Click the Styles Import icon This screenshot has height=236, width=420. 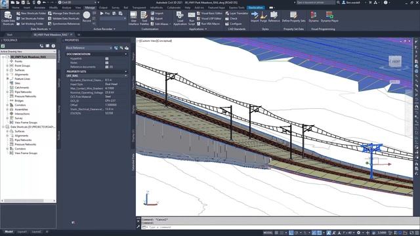point(255,16)
